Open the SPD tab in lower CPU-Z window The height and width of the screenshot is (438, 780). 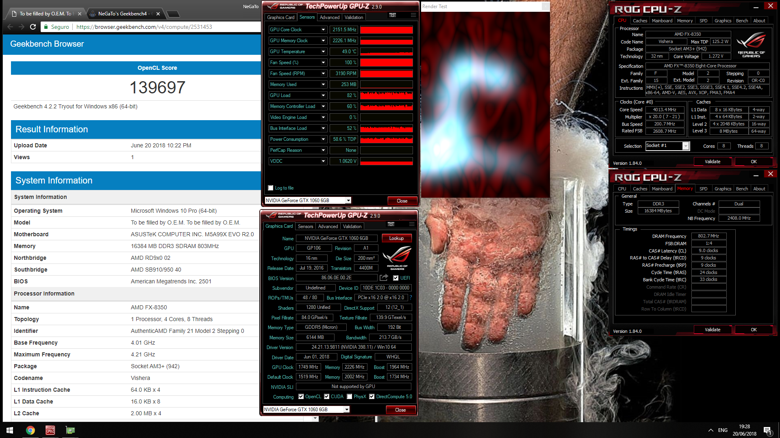coord(704,189)
